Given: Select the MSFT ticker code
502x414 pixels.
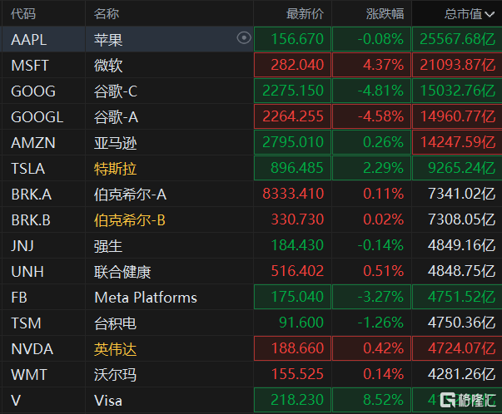Looking at the screenshot, I should (x=30, y=66).
